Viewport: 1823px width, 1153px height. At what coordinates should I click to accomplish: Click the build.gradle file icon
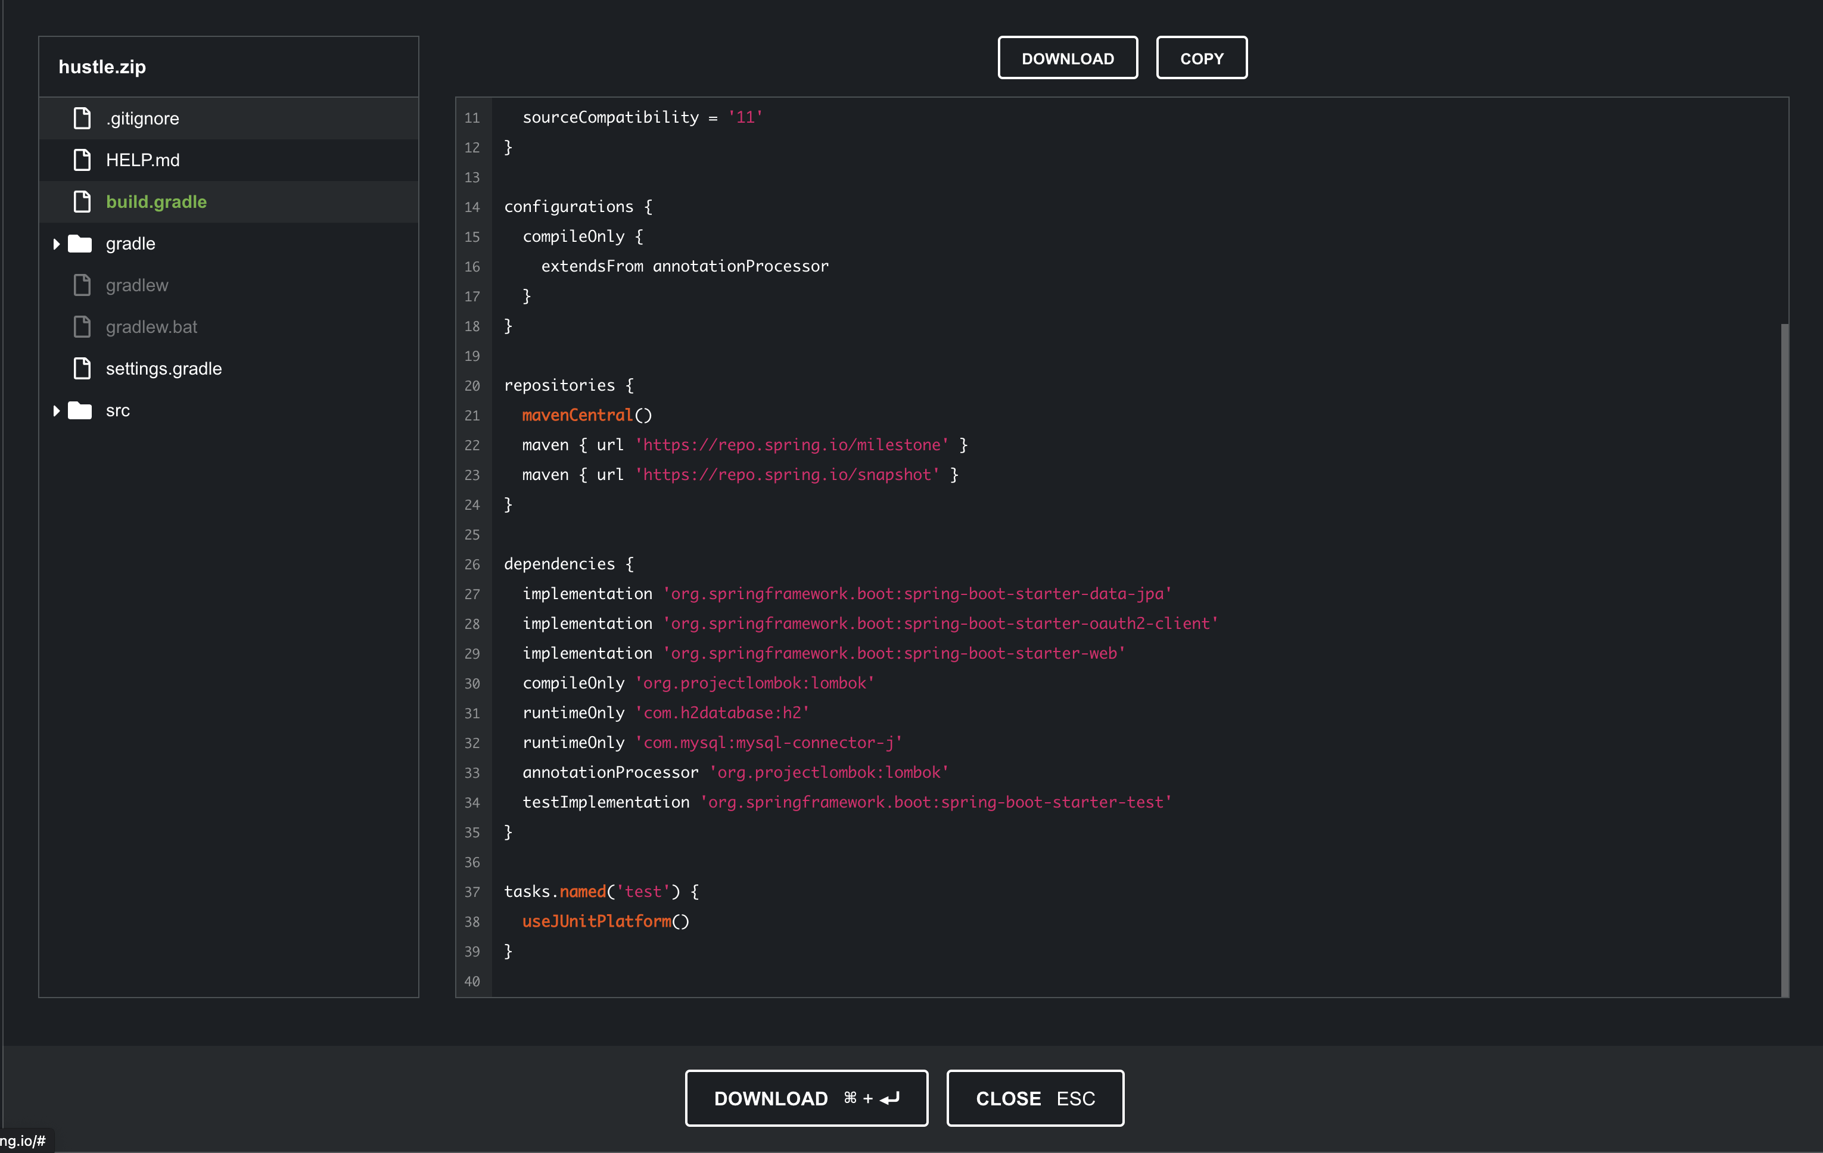(x=82, y=201)
